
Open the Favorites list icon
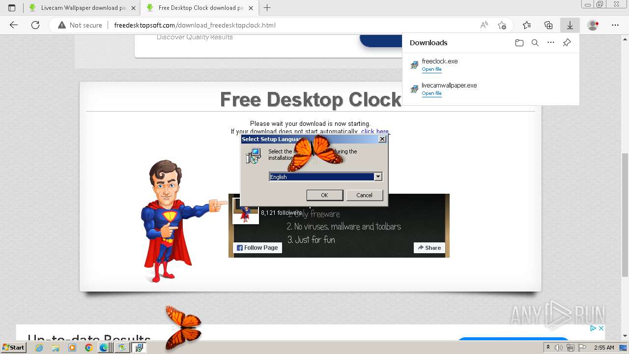pos(527,25)
